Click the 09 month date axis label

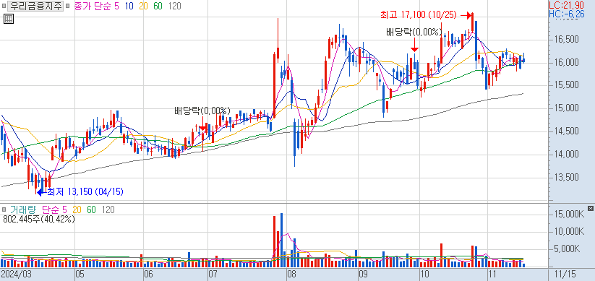pyautogui.click(x=364, y=274)
